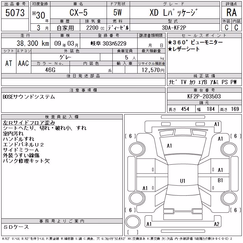Click the shift type AT
The image size is (243, 243).
(9, 63)
